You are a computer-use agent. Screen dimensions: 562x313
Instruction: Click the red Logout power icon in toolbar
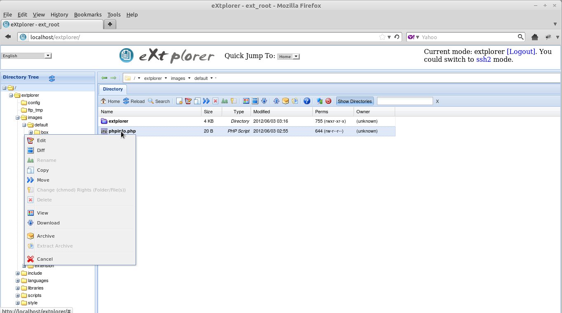click(x=328, y=101)
